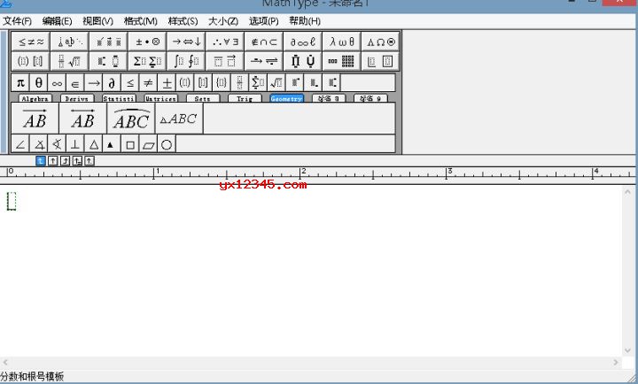Open the 大小(Z) menu
Screen dimensions: 638x384
(223, 21)
